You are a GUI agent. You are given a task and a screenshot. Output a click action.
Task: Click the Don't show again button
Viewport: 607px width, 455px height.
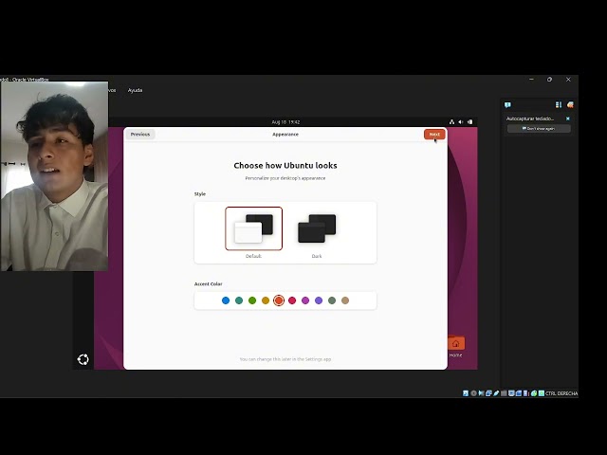coord(539,129)
